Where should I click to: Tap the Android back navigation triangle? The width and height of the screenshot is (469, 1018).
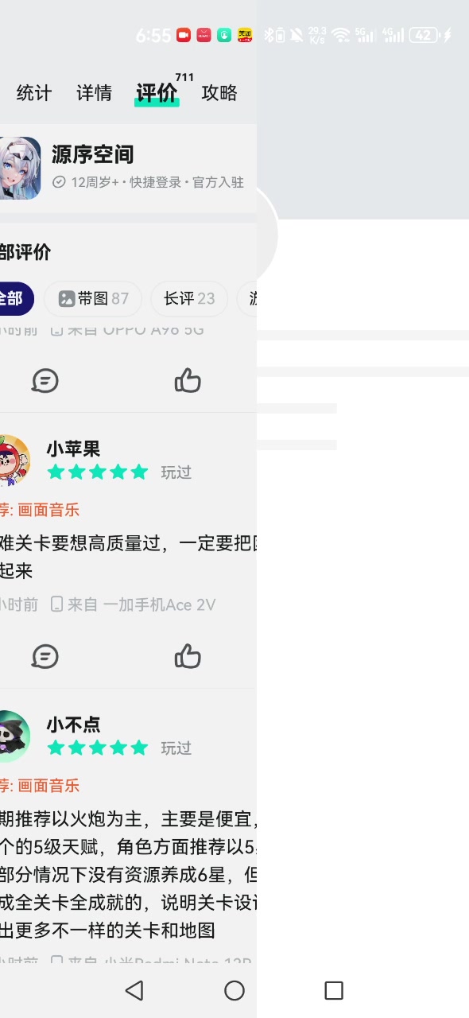coord(134,990)
